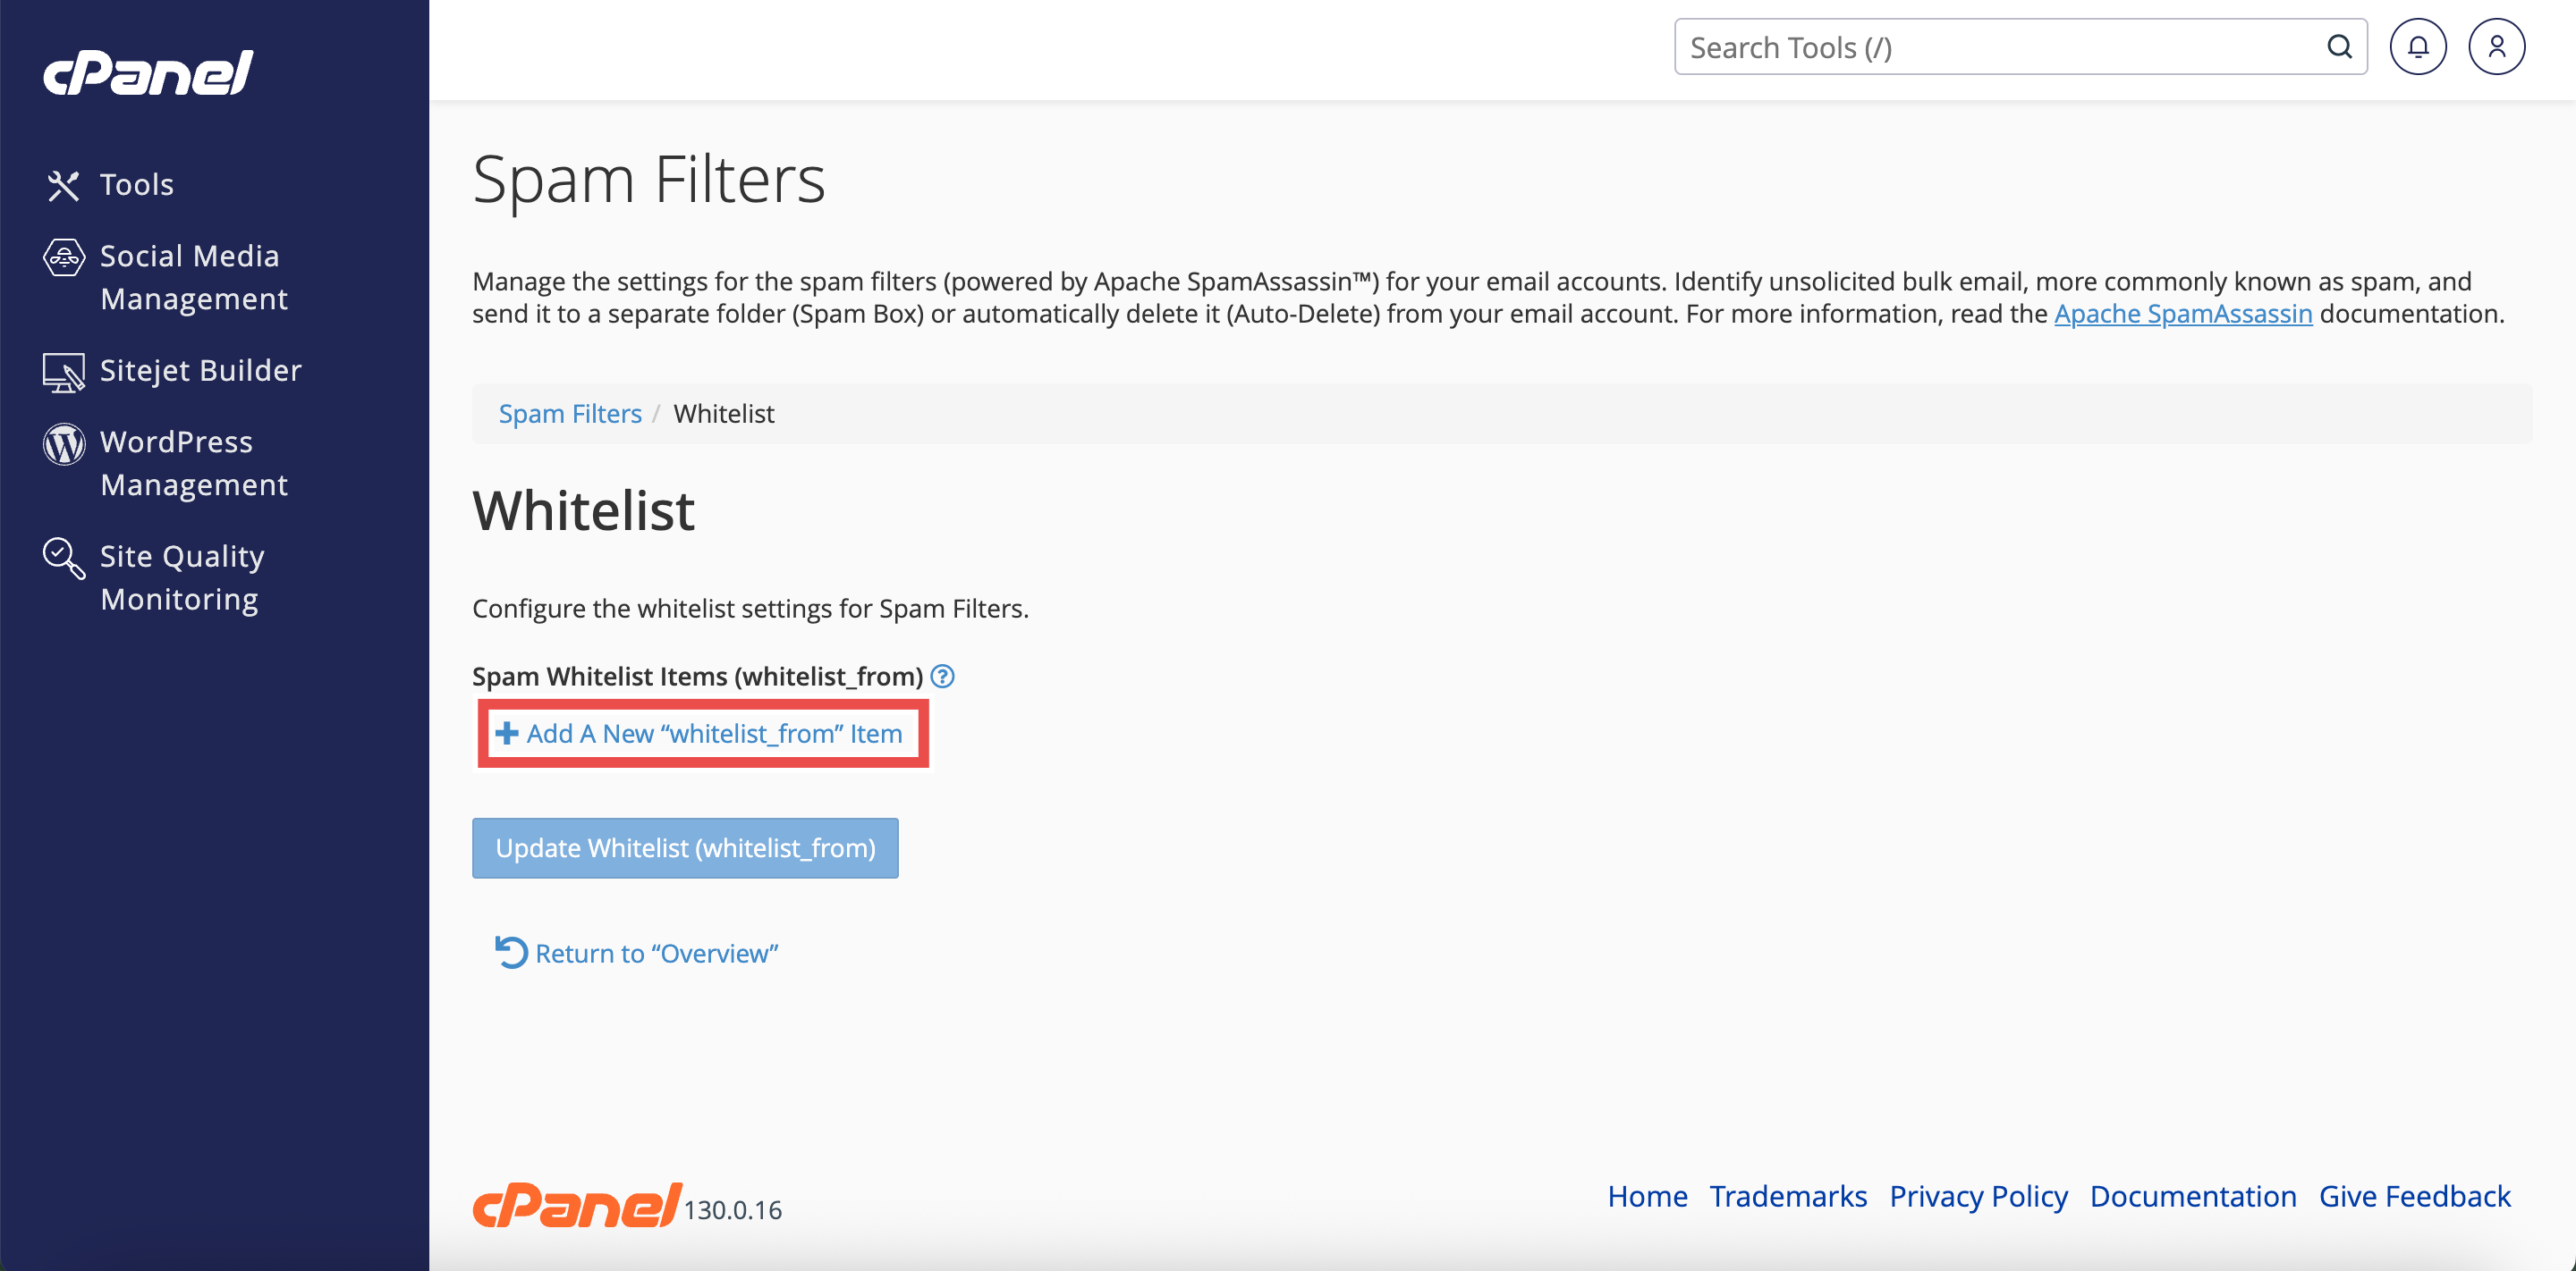
Task: Click the whitelist_from help question icon
Action: (x=942, y=677)
